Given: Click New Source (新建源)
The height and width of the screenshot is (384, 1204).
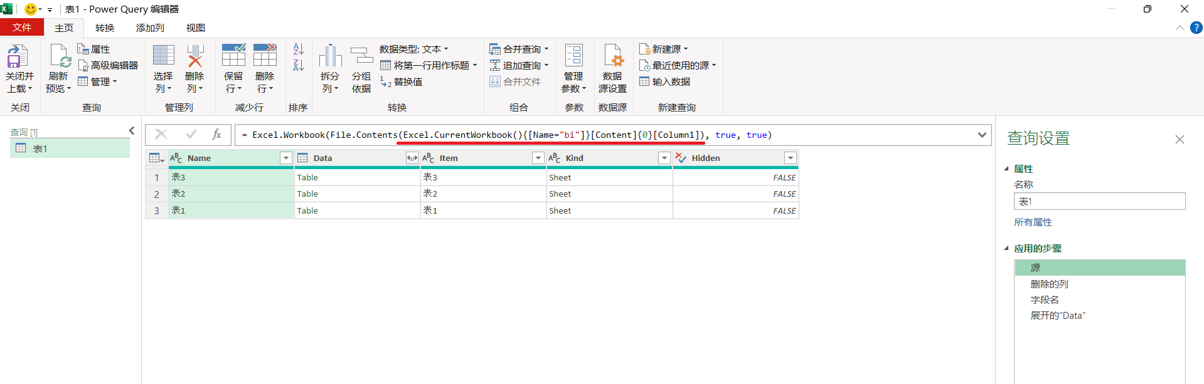Looking at the screenshot, I should 664,49.
